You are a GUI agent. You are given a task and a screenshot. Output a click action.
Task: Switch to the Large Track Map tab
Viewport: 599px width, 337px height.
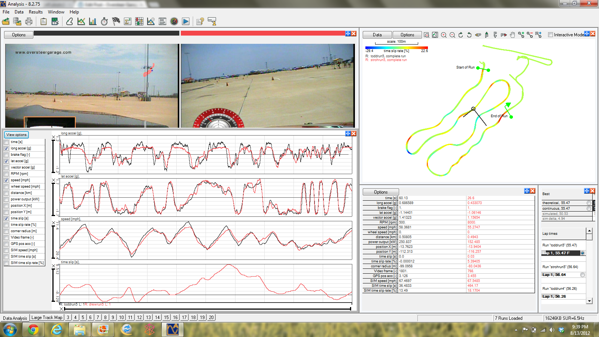coord(47,318)
